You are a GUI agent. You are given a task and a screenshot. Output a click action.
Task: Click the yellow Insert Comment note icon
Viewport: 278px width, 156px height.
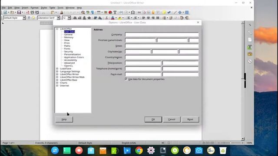[164, 13]
